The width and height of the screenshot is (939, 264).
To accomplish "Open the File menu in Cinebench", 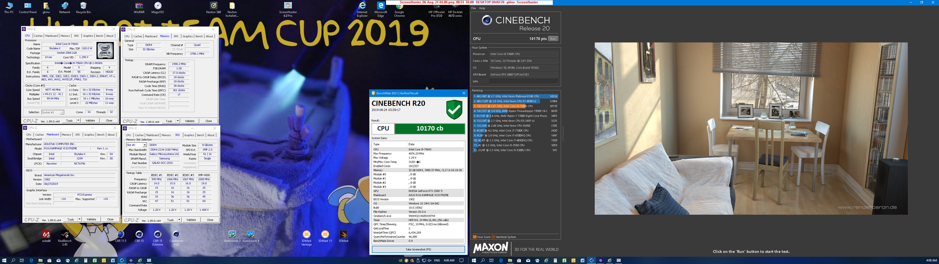I will 473,8.
